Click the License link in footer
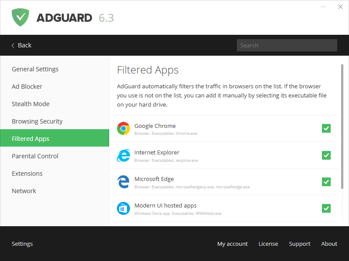 click(268, 244)
